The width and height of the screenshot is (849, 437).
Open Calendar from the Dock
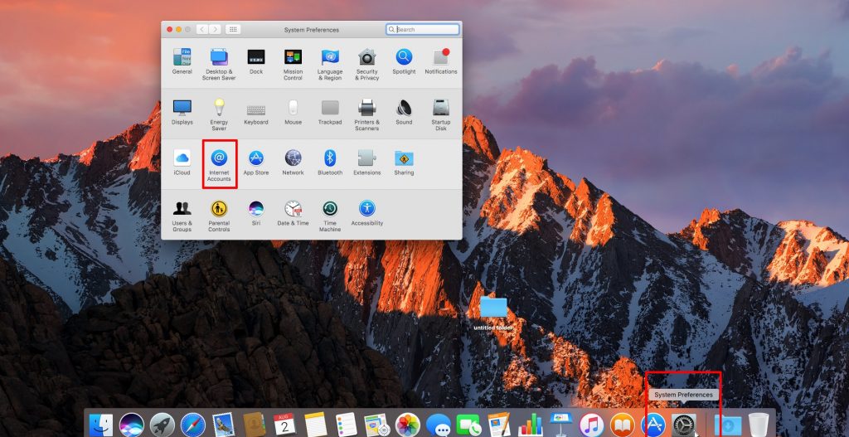point(285,425)
